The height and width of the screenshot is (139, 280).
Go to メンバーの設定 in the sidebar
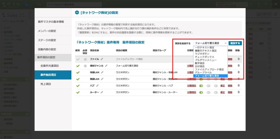(x=53, y=31)
